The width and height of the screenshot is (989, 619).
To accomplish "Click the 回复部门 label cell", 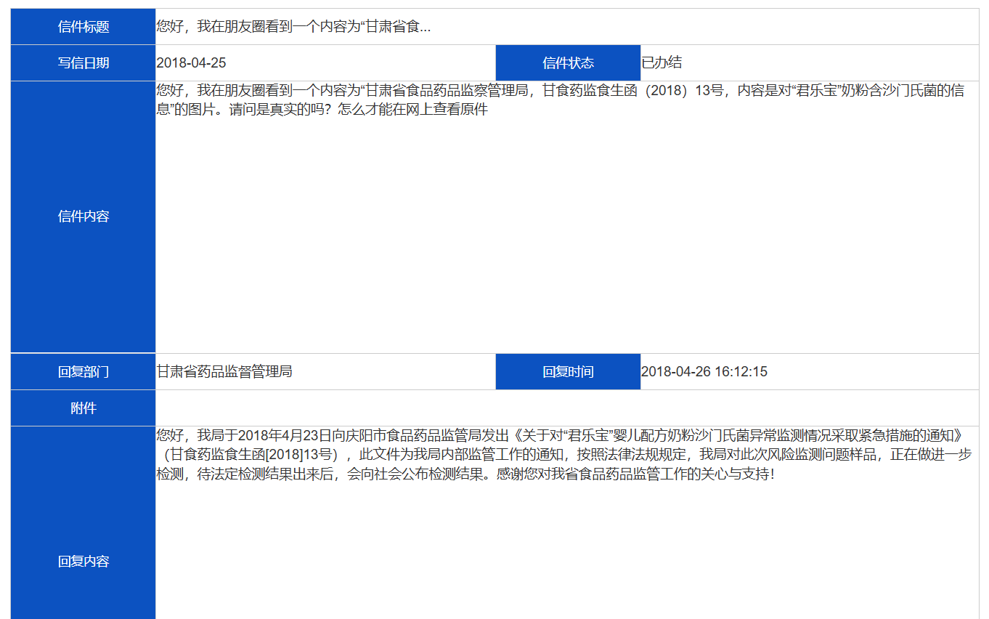I will tap(81, 371).
